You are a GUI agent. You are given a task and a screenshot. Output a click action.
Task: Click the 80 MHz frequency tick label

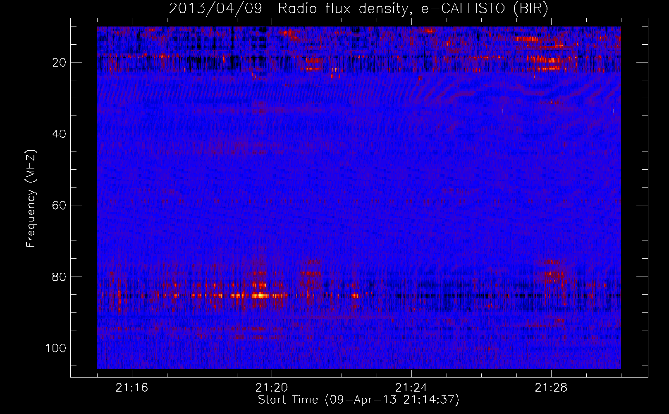(60, 277)
